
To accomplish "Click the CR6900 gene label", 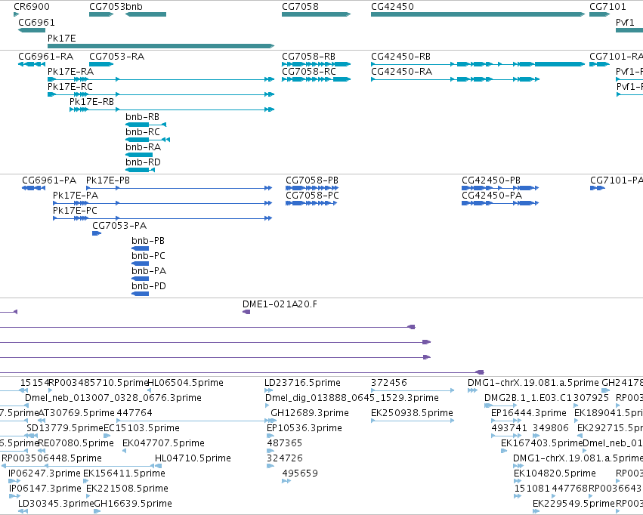I will 32,7.
